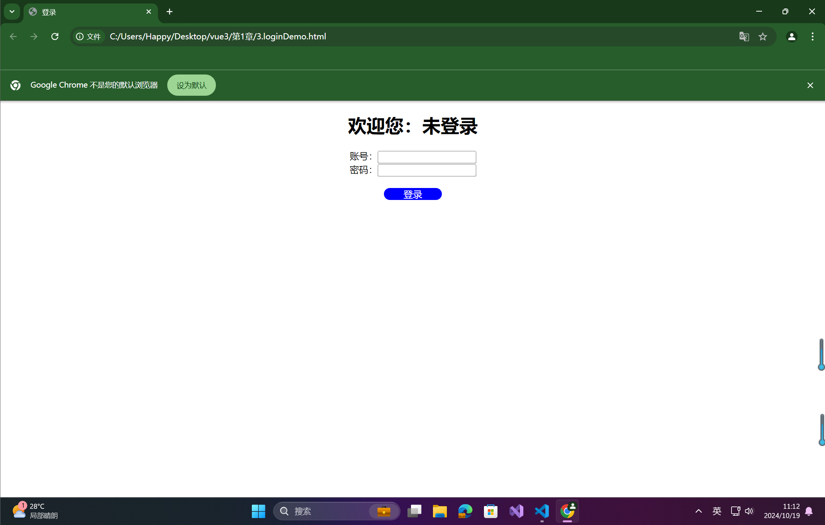
Task: Click the back navigation arrow
Action: 13,36
